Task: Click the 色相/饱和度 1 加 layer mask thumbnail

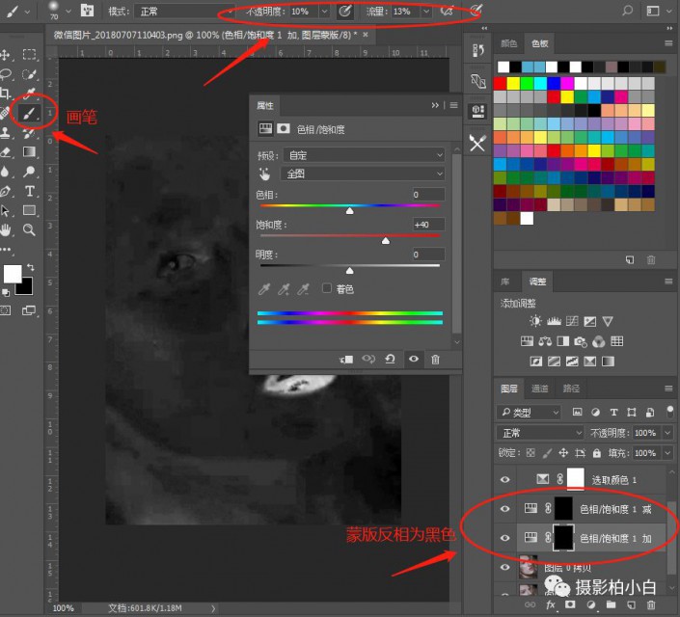Action: coord(562,538)
